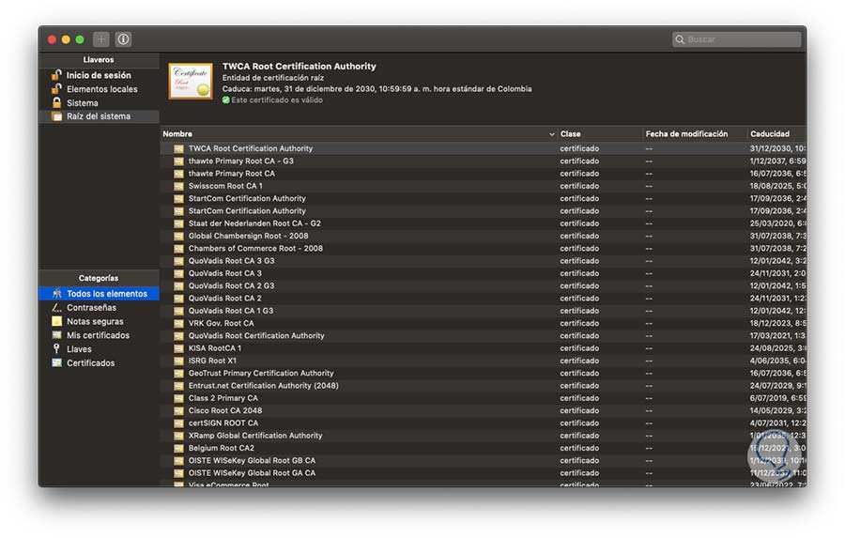Click the Notas seguras note icon
The height and width of the screenshot is (538, 845).
pyautogui.click(x=56, y=321)
